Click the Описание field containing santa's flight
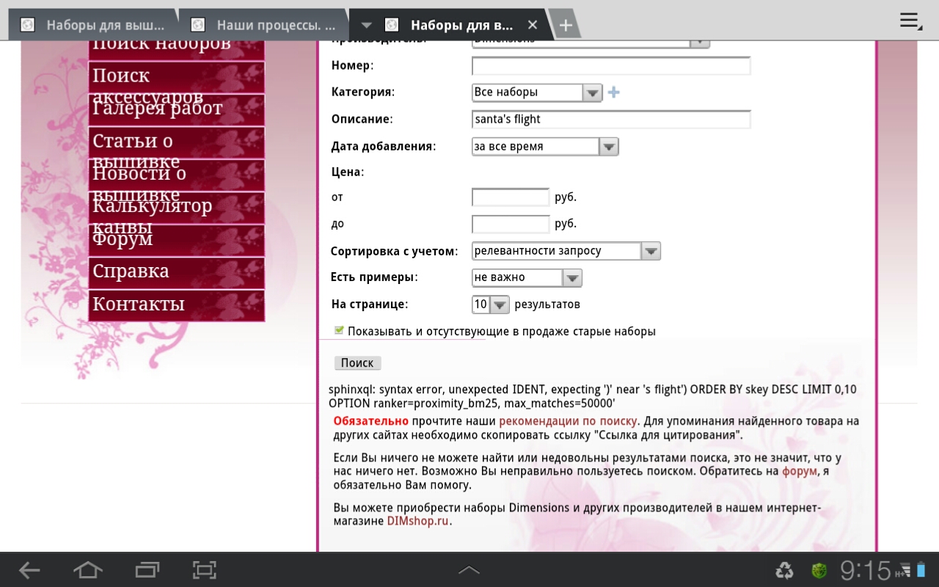 (x=610, y=120)
